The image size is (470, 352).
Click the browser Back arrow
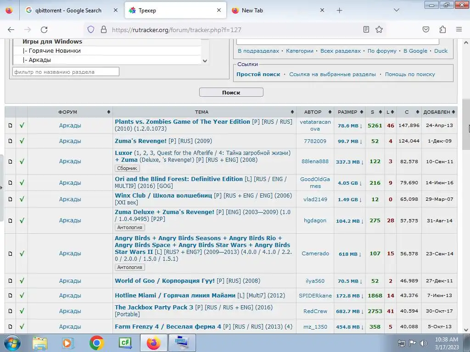pos(11,30)
